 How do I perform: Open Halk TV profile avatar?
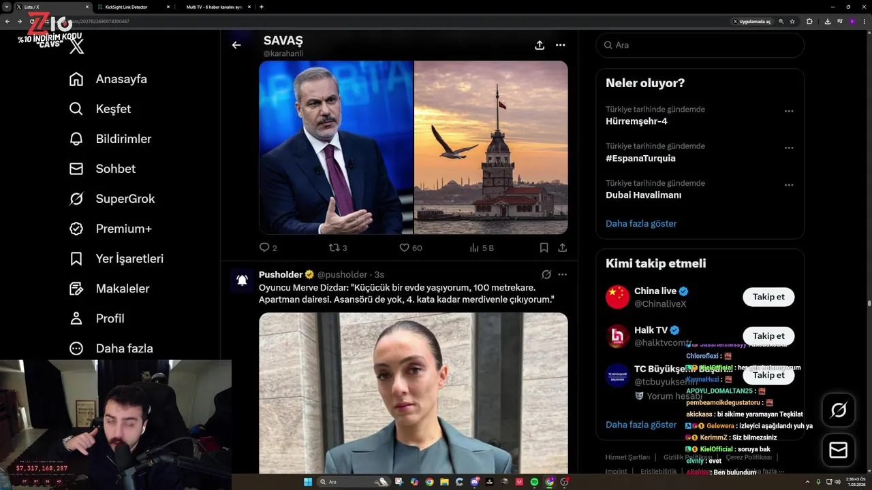[618, 336]
